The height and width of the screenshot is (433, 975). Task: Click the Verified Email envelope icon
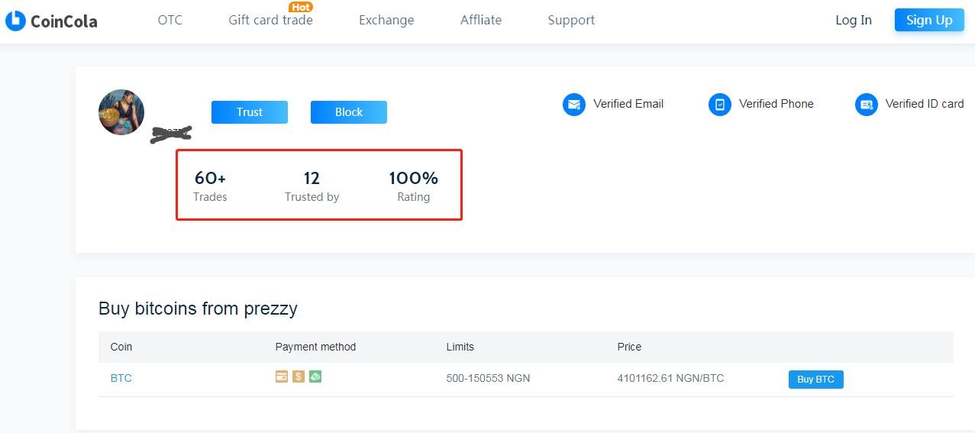tap(574, 105)
